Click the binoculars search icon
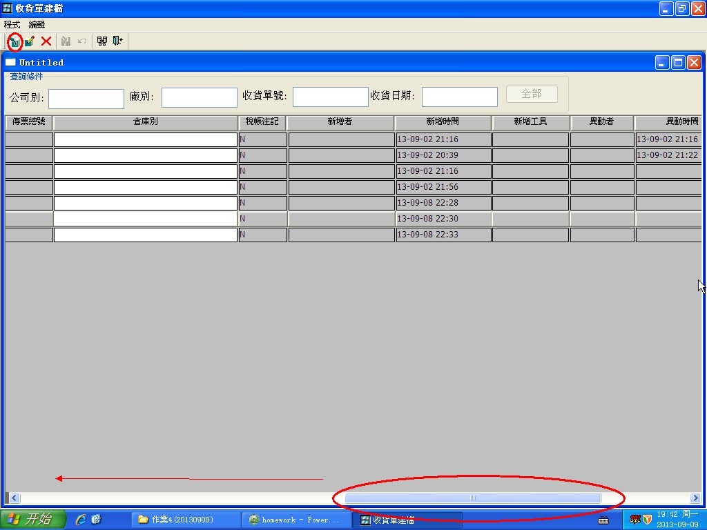Screen dimensions: 707x530 pos(102,41)
